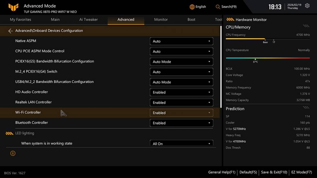
Task: Toggle the Bluetooth Controller Enabled setting
Action: (x=181, y=123)
